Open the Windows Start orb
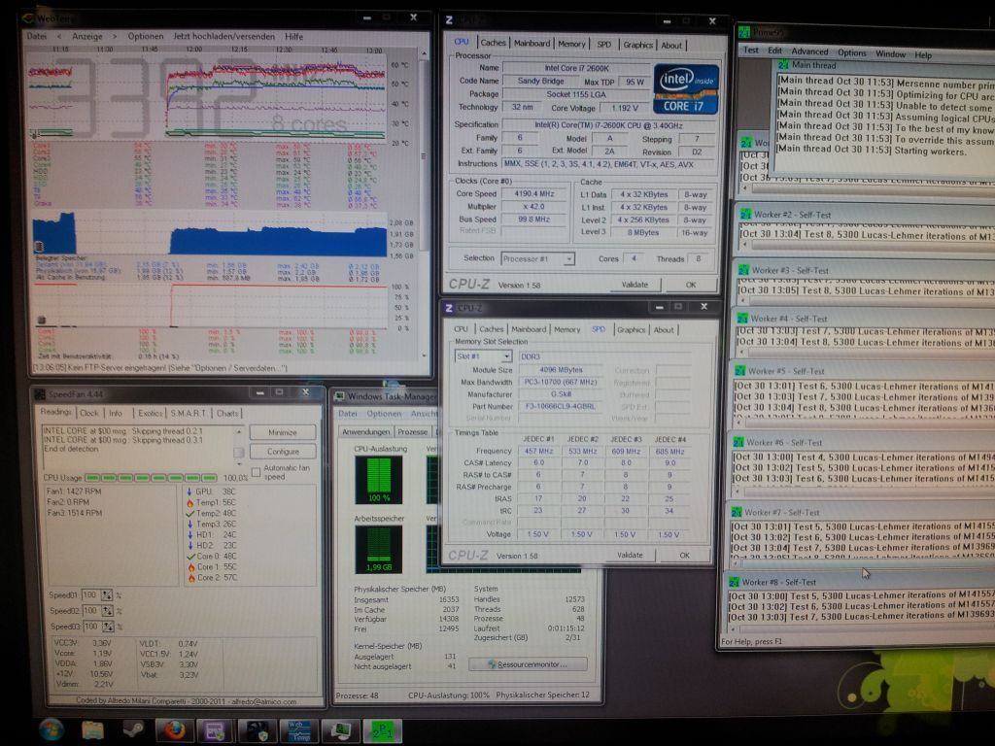The width and height of the screenshot is (995, 746). (51, 729)
